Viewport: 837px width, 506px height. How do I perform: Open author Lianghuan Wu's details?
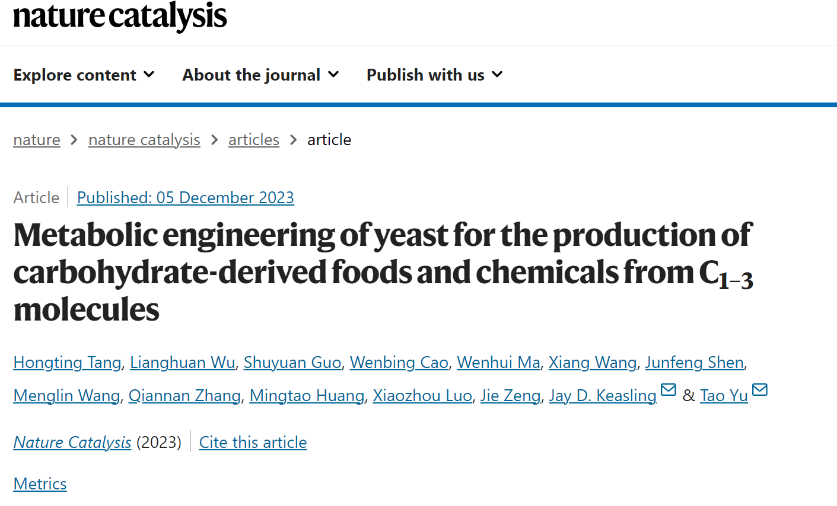[x=183, y=363]
